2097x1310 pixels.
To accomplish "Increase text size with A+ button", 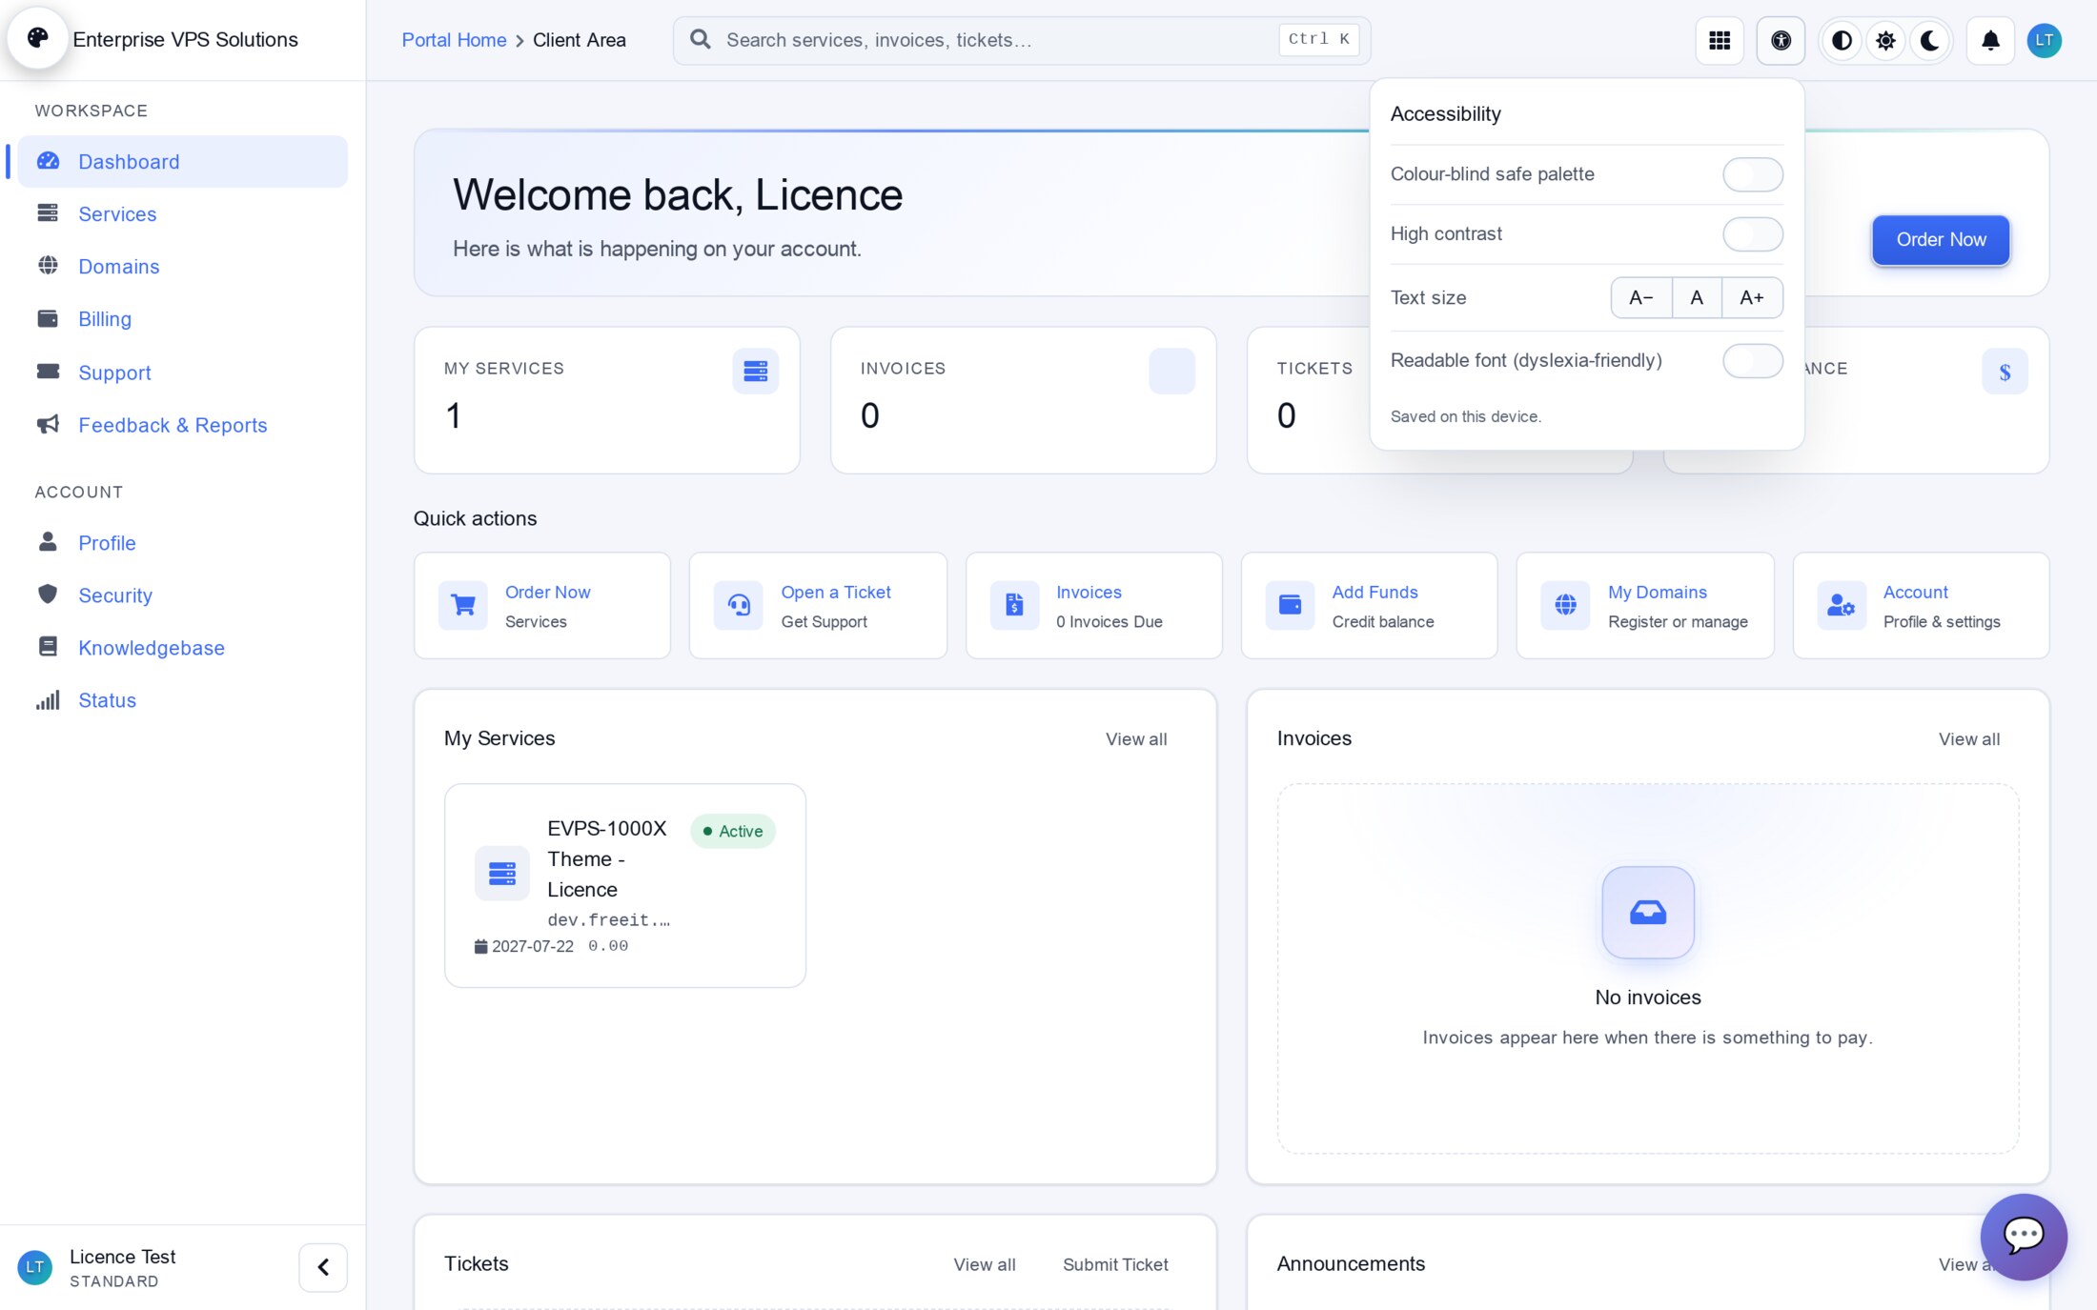I will pos(1752,297).
